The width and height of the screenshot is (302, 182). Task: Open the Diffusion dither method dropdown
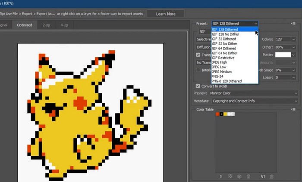tap(204, 47)
